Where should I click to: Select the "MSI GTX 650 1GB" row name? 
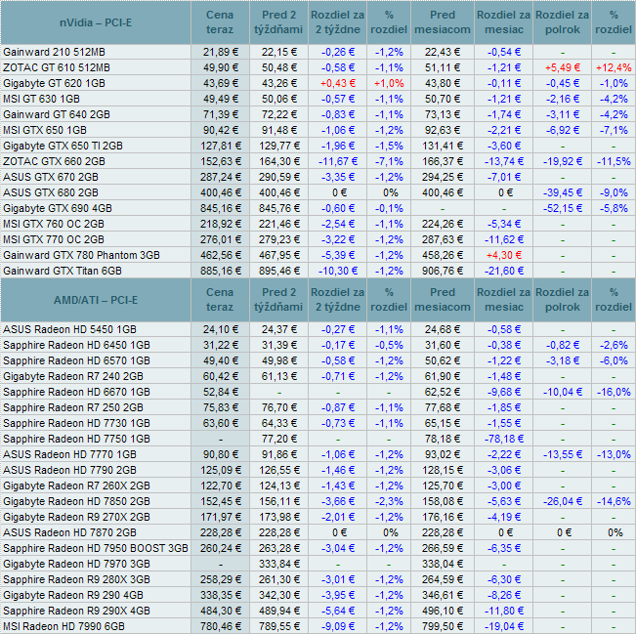click(45, 130)
